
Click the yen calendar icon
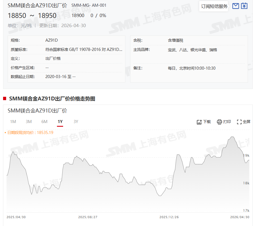click(244, 6)
